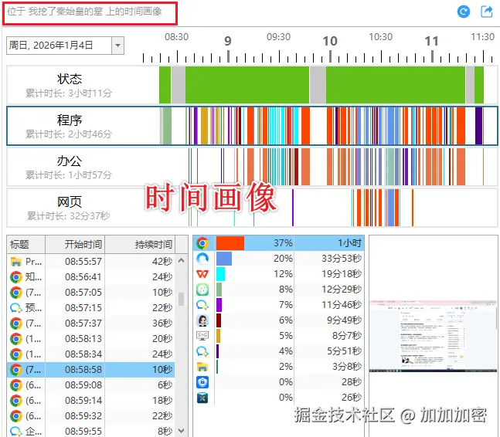Select the shield lock icon lasting 28秒

coord(202,382)
